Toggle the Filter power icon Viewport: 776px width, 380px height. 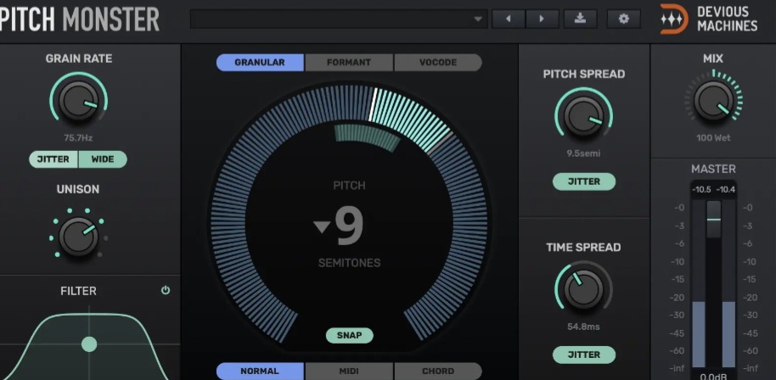(x=166, y=291)
